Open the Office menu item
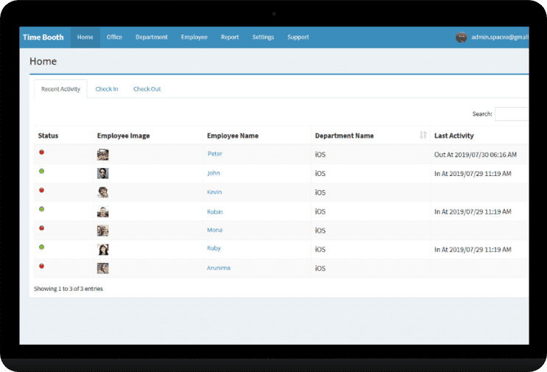This screenshot has height=372, width=547. pos(114,37)
